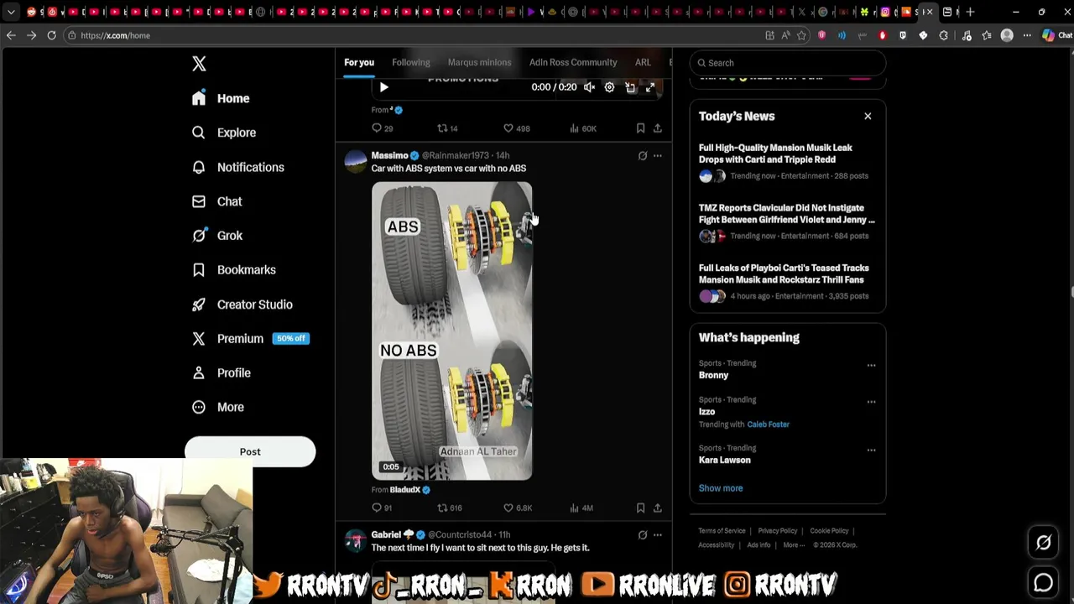Reload the page in the browser

(x=51, y=35)
